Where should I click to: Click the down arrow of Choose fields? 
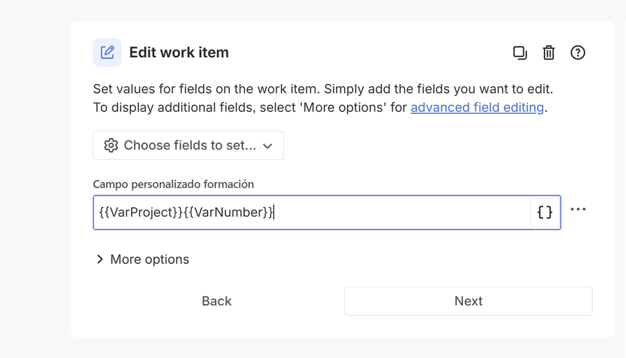pos(268,146)
